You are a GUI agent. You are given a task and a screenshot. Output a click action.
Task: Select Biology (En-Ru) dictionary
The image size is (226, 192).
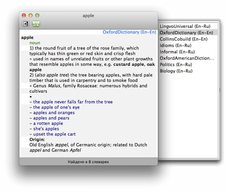coord(188,71)
